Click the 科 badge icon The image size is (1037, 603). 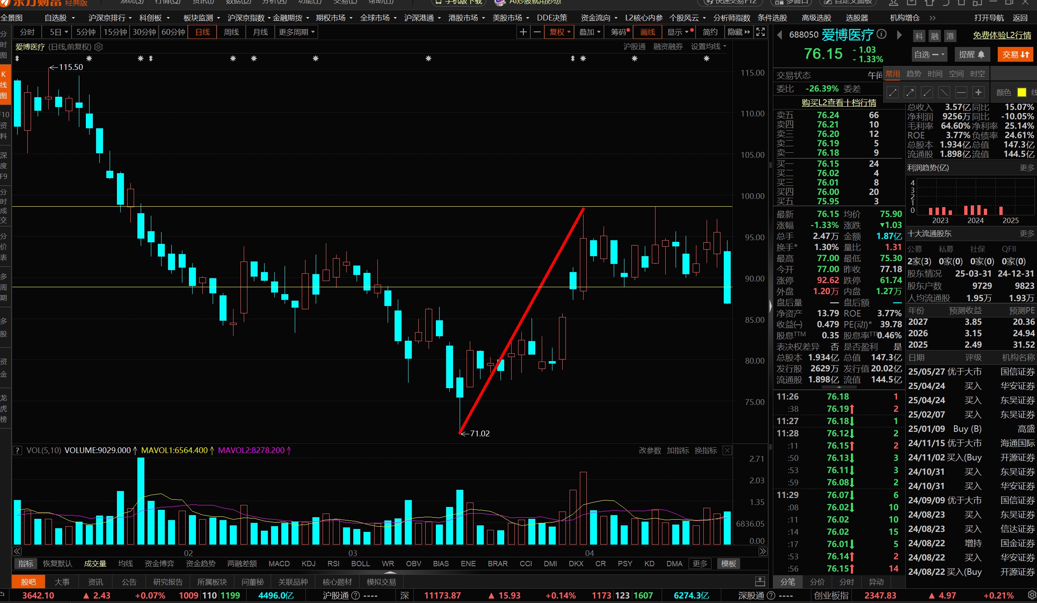click(x=919, y=36)
